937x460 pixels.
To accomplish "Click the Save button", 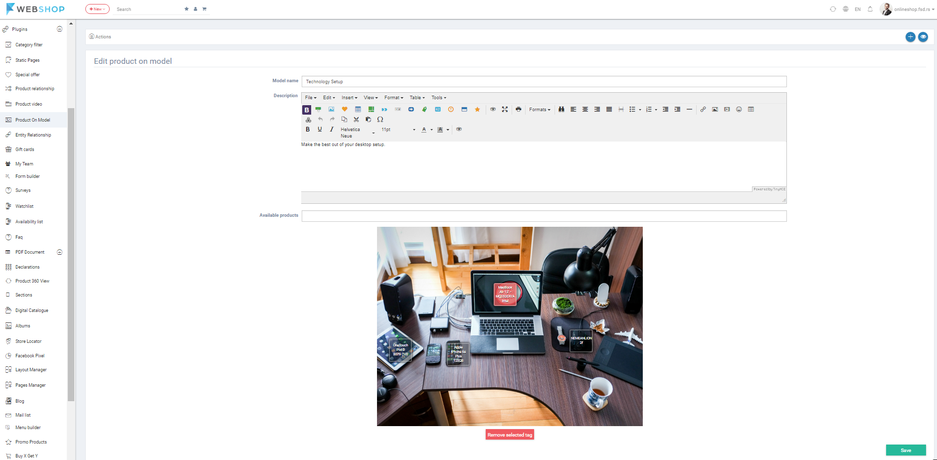I will [x=906, y=450].
